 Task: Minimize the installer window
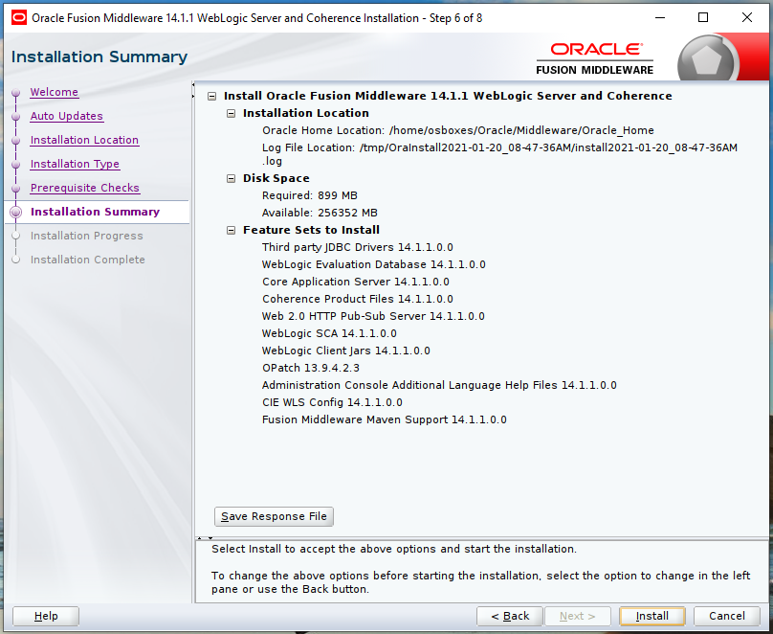tap(660, 18)
